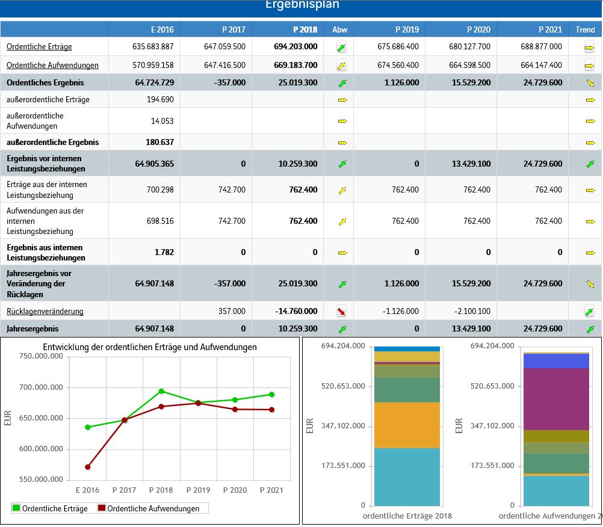Click the Ordentliches Ergebnis row label
Viewport: 603px width, 527px height.
click(45, 82)
